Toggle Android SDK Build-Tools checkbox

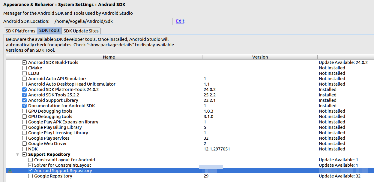pyautogui.click(x=24, y=62)
